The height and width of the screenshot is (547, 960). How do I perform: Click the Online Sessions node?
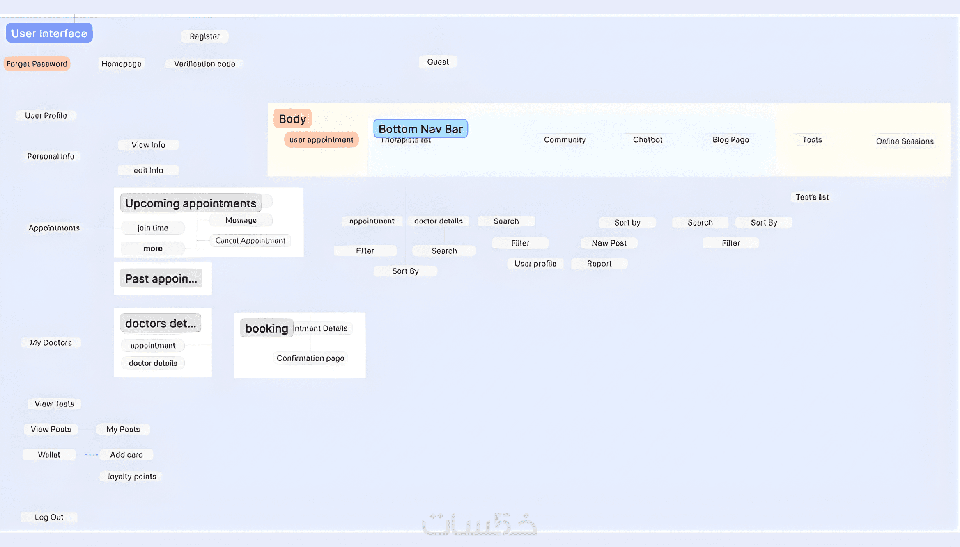pos(905,141)
